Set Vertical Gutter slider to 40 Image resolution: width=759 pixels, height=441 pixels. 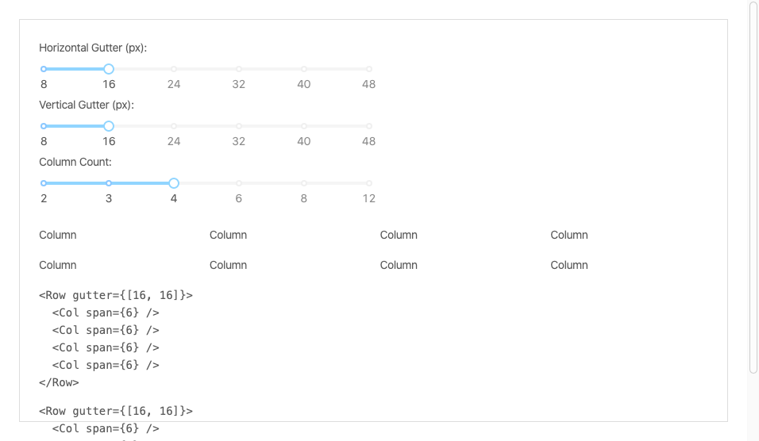click(304, 126)
